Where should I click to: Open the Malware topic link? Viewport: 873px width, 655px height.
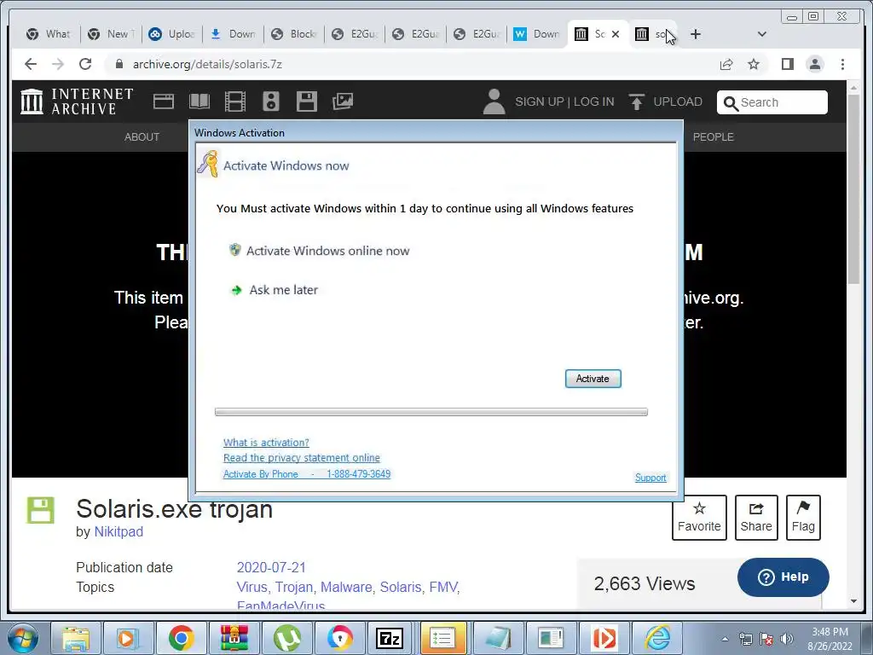coord(346,587)
